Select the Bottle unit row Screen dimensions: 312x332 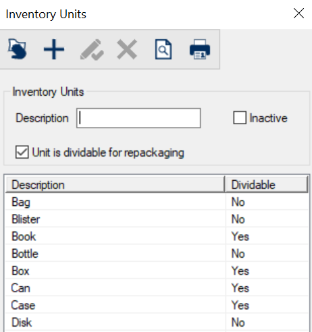pos(157,254)
